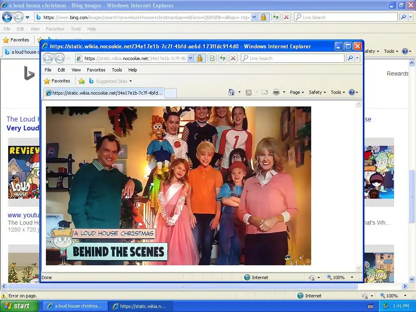Click the Help icon in the background window's command bar

click(405, 51)
